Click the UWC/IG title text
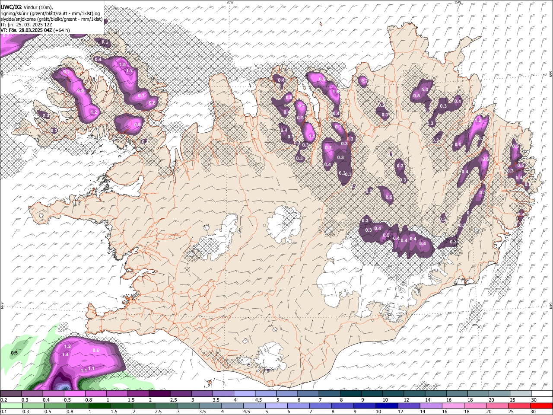553x415 pixels. pos(10,7)
